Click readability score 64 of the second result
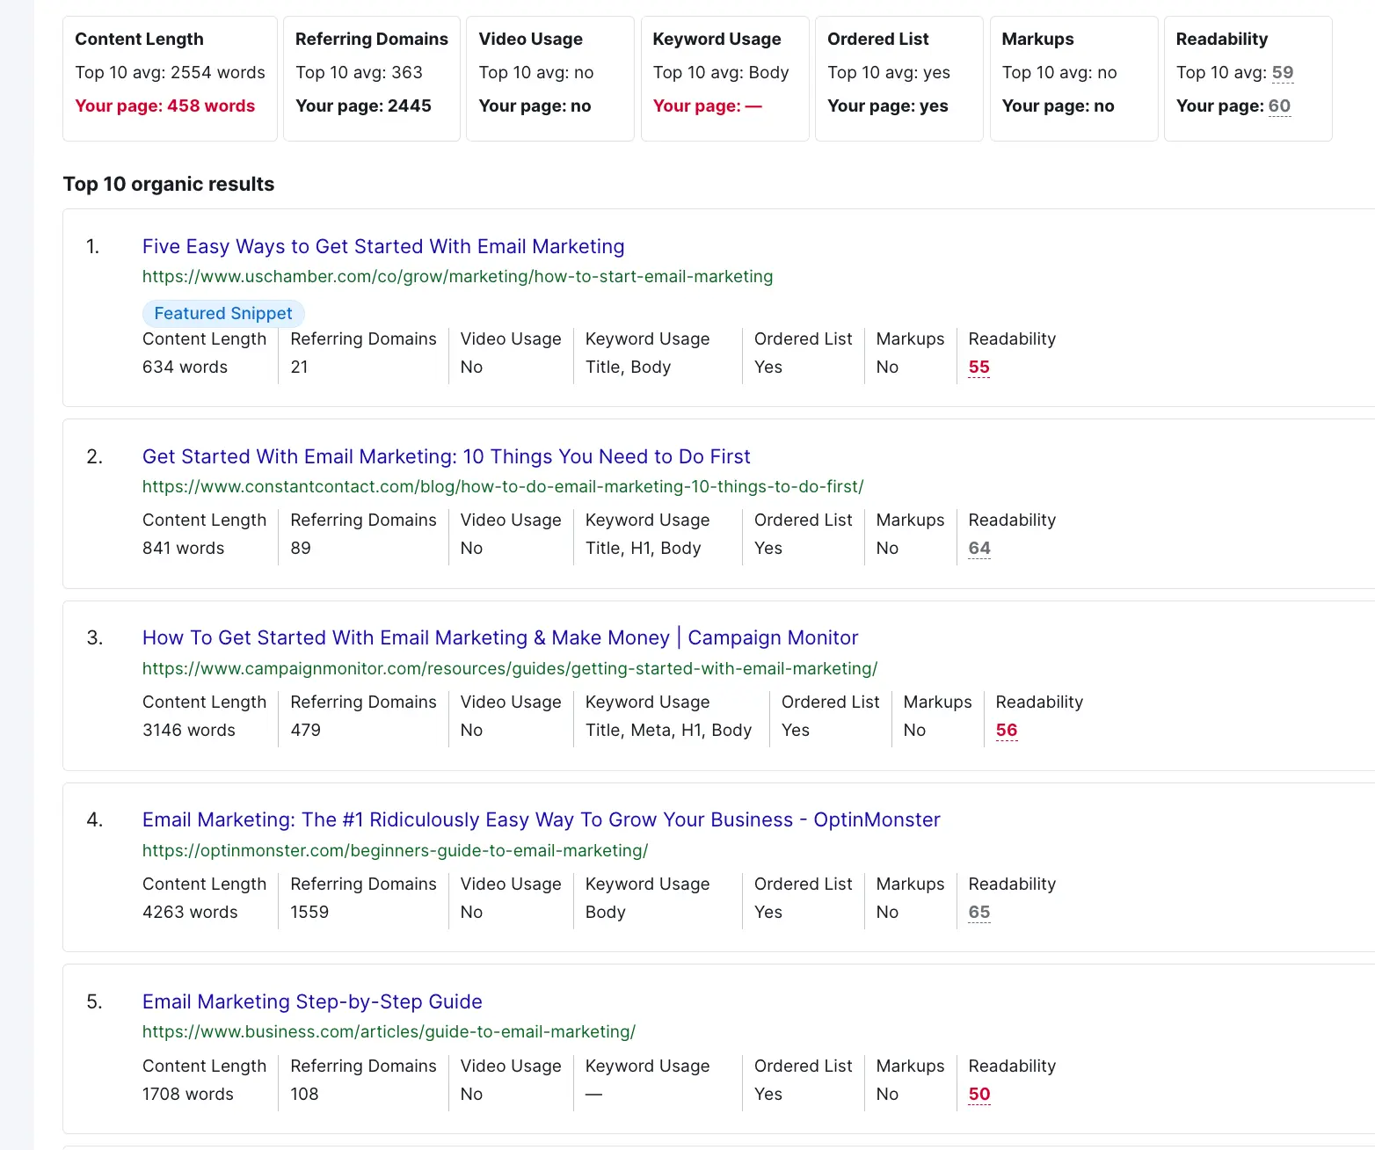Screen dimensions: 1375x1150 [979, 549]
